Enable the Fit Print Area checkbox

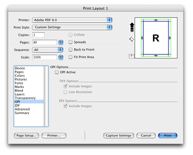pyautogui.click(x=71, y=57)
